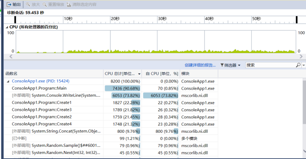Collapse the CPU graph section triangle

click(7, 27)
